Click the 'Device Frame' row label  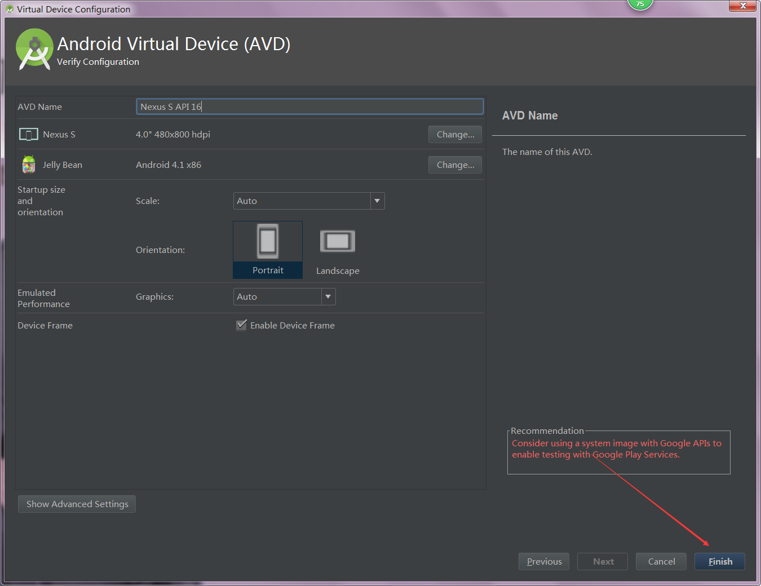coord(45,325)
